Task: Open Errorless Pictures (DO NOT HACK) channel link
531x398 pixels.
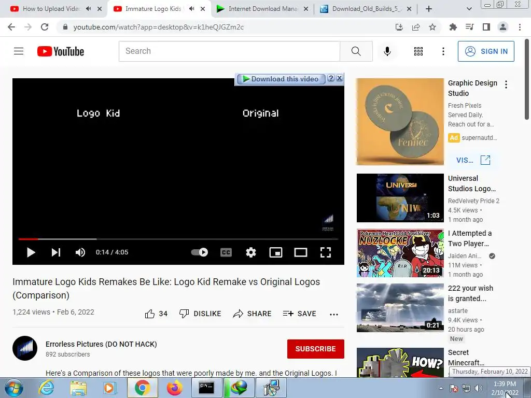Action: point(101,344)
